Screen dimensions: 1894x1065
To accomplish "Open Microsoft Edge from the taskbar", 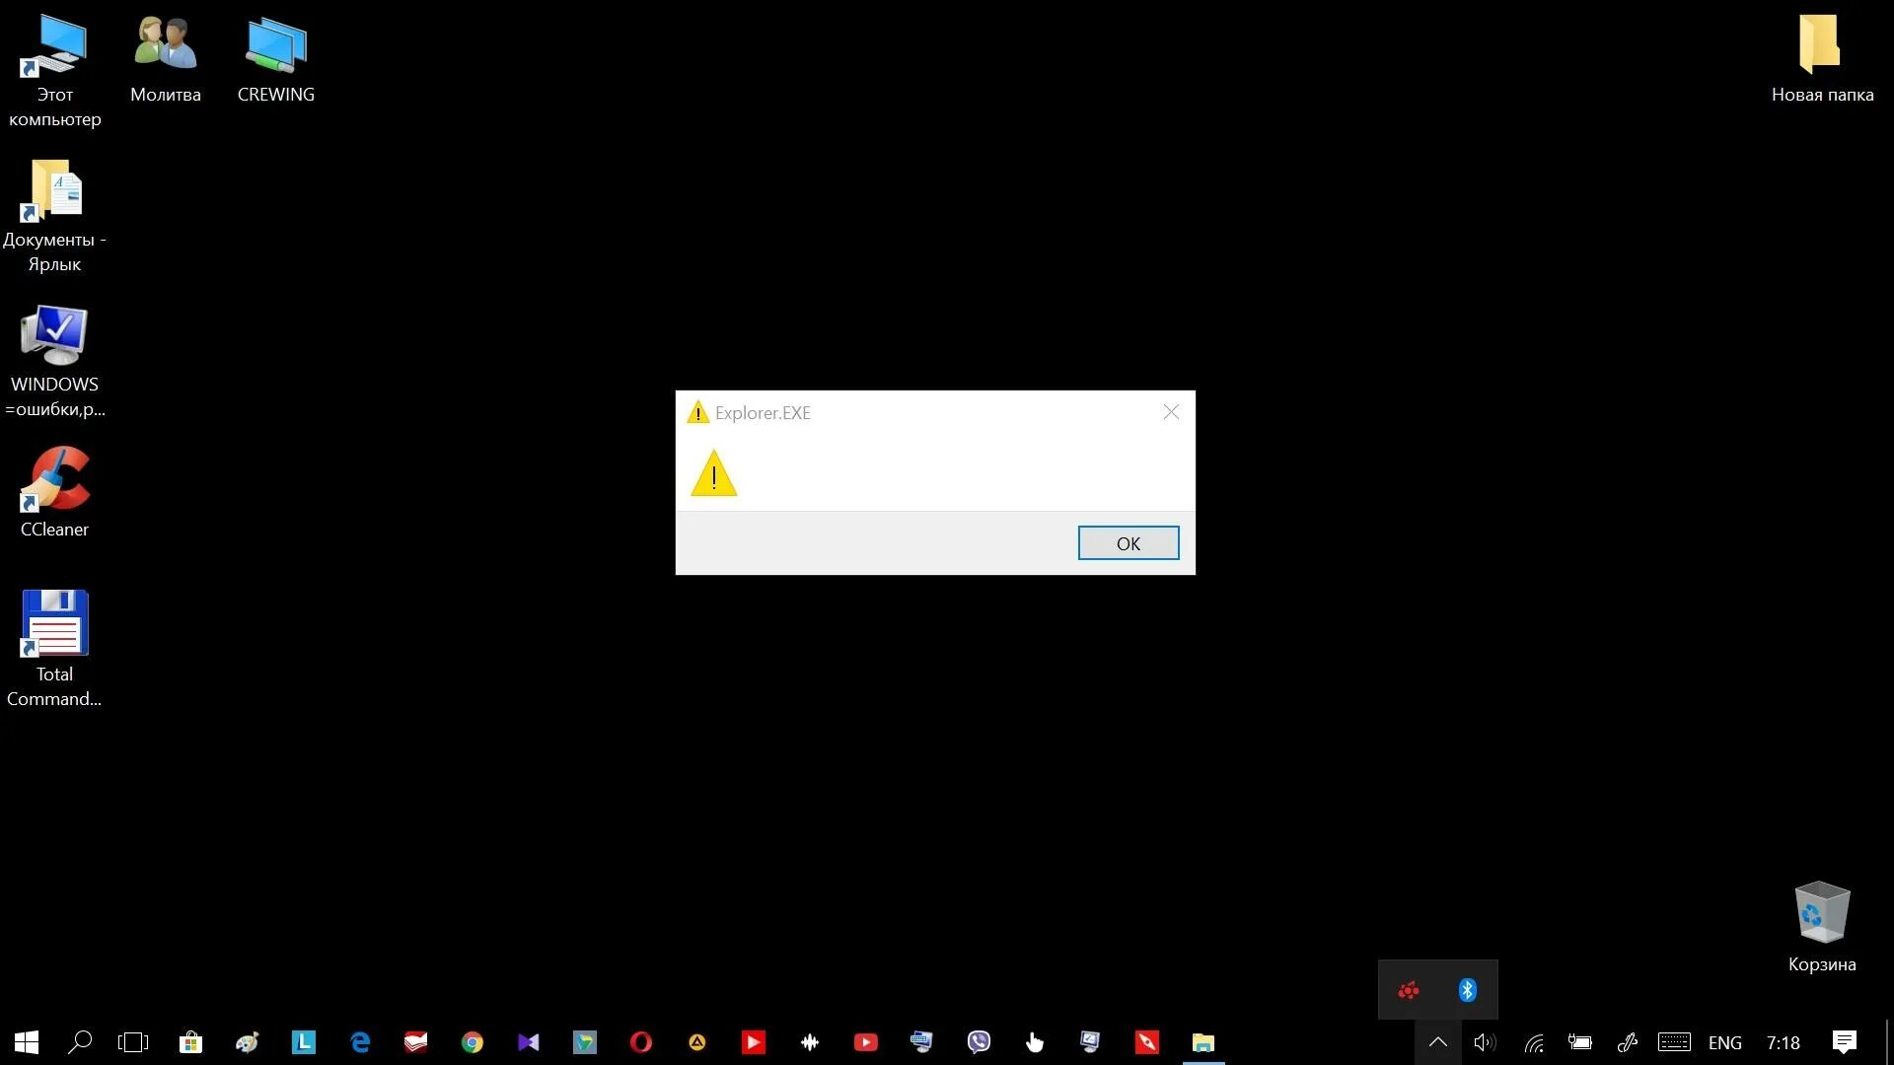I will (360, 1042).
